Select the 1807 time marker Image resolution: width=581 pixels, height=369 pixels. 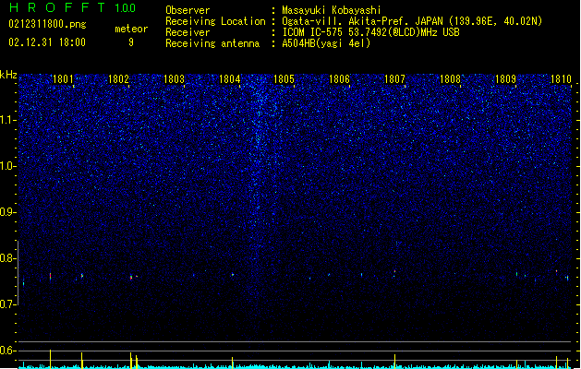394,79
